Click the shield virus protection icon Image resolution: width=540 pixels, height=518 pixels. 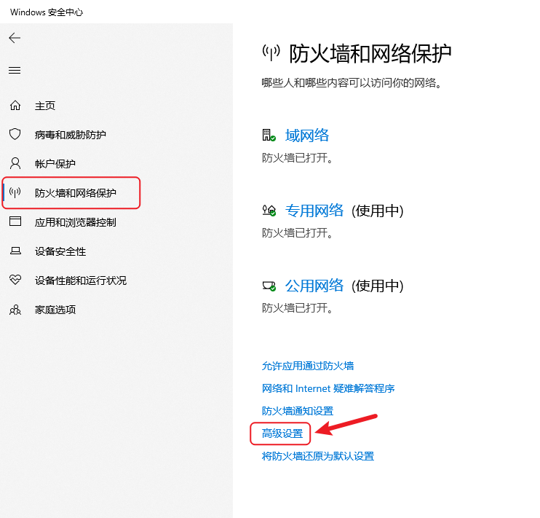[15, 134]
